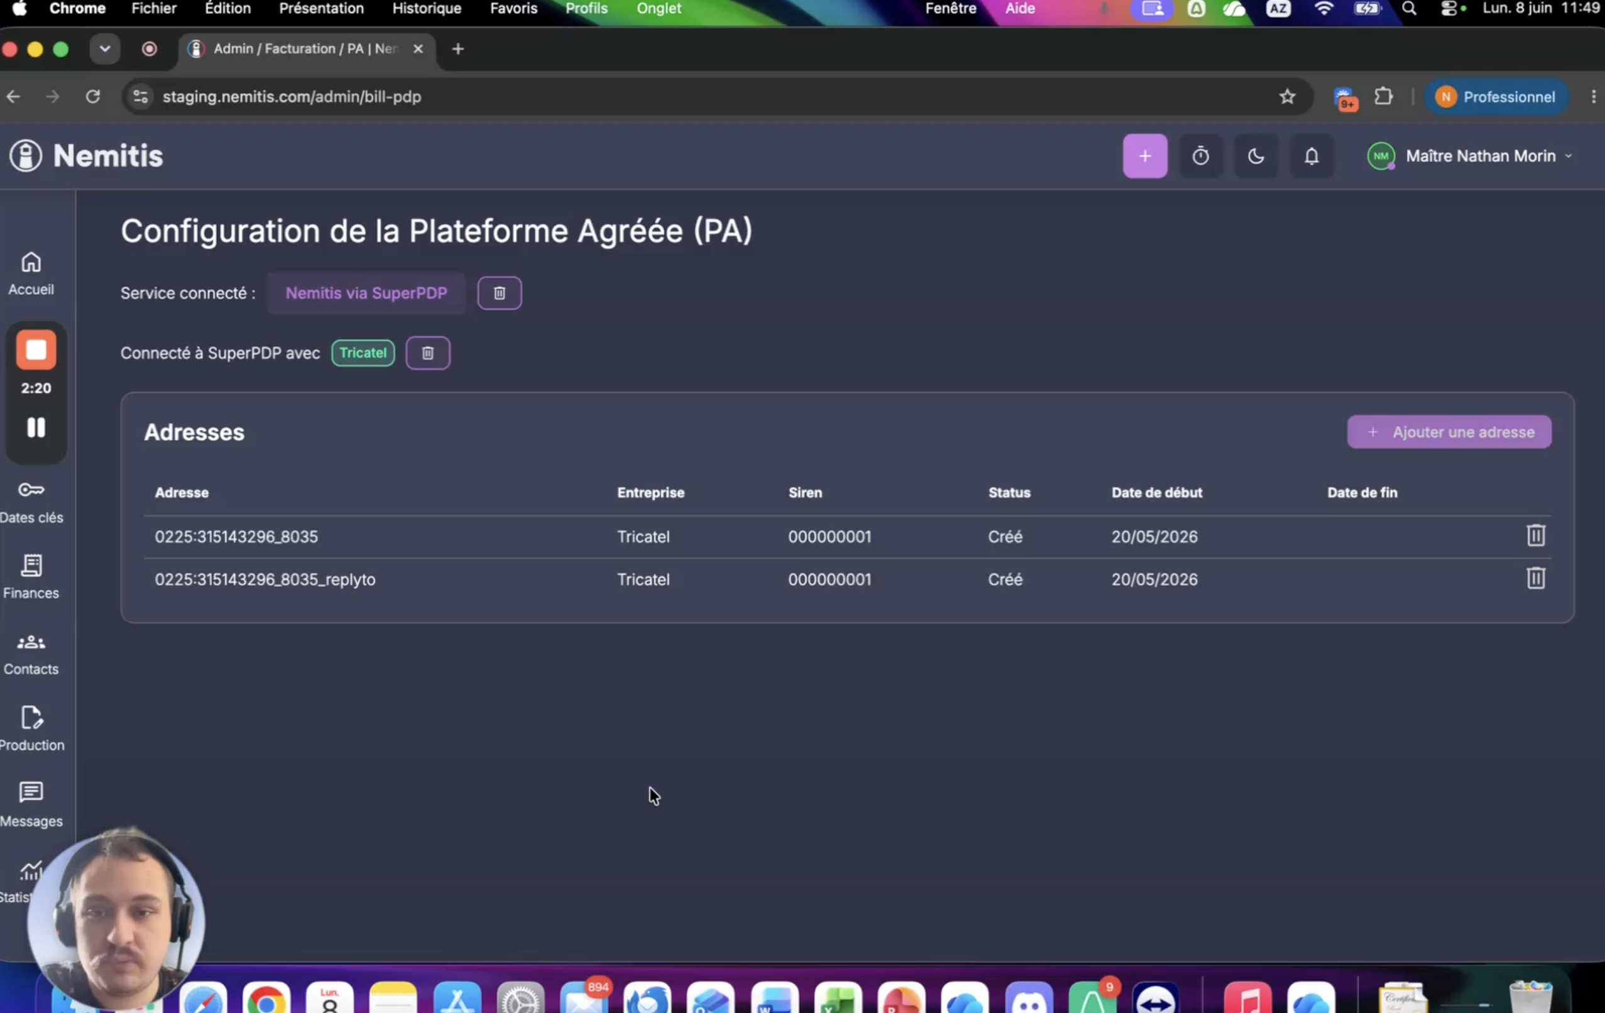Open Production in the sidebar
The width and height of the screenshot is (1605, 1013).
31,729
